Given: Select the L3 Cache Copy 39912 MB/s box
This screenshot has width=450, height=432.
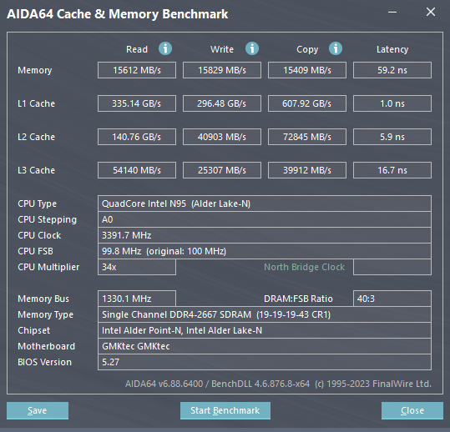Looking at the screenshot, I should [307, 170].
